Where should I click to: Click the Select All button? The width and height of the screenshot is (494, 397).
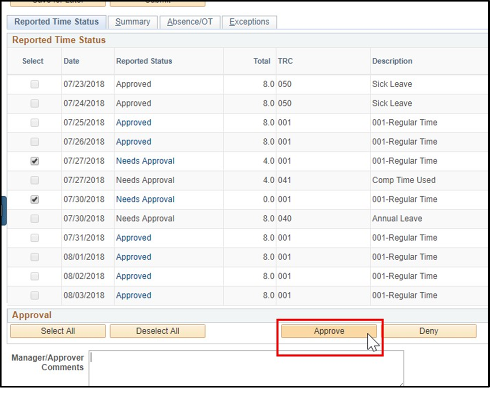[x=58, y=331]
